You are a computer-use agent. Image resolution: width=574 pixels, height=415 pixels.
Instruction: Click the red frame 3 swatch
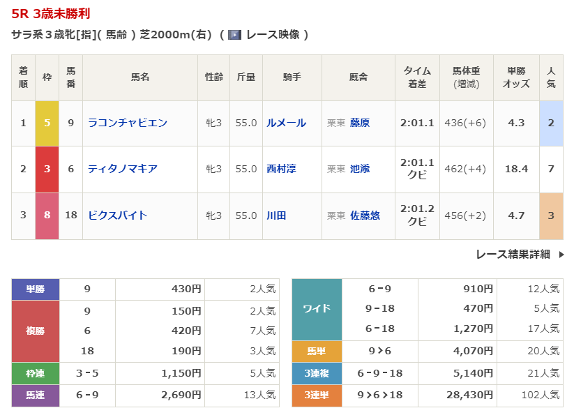[x=47, y=169]
